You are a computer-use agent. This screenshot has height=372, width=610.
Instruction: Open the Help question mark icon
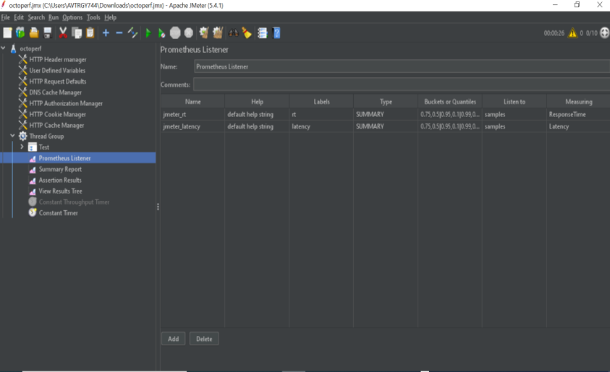click(x=276, y=33)
